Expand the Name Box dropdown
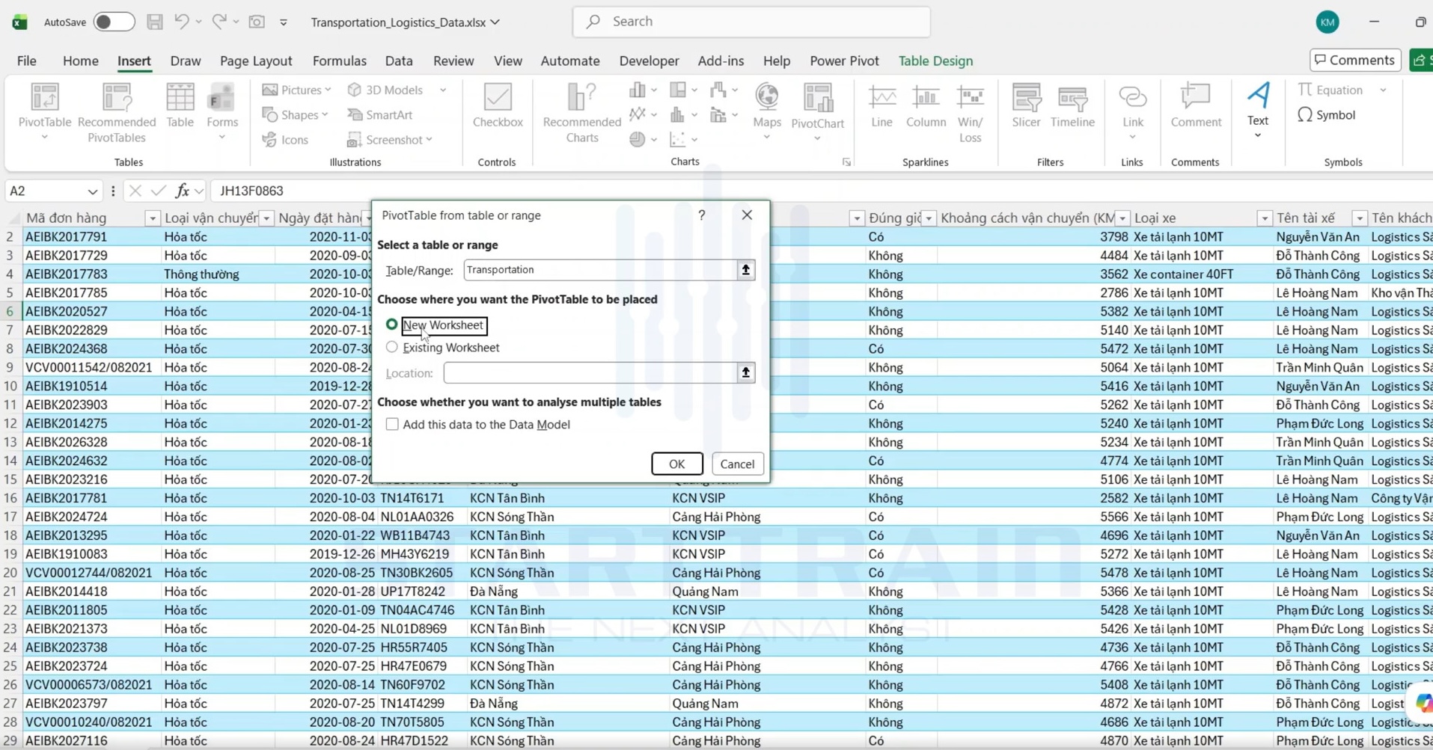This screenshot has width=1433, height=750. click(92, 191)
